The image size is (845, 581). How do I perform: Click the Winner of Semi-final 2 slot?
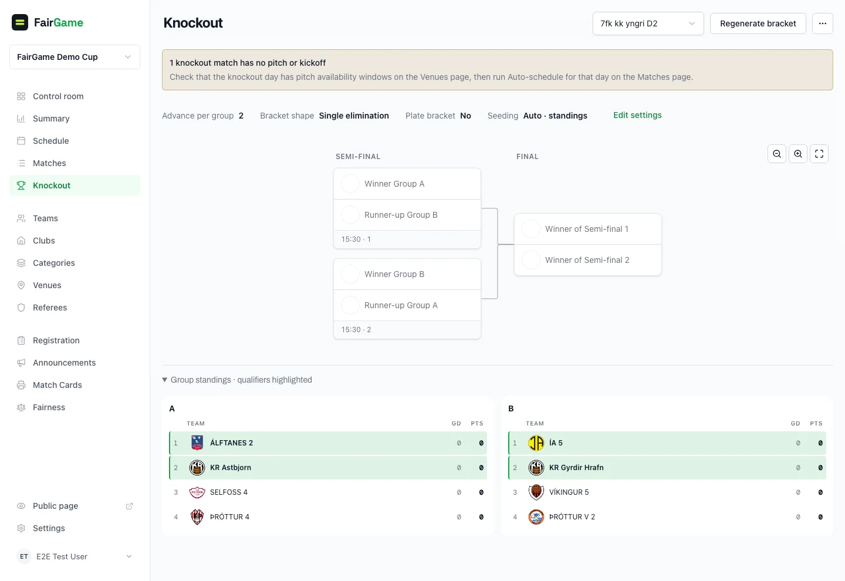click(588, 260)
